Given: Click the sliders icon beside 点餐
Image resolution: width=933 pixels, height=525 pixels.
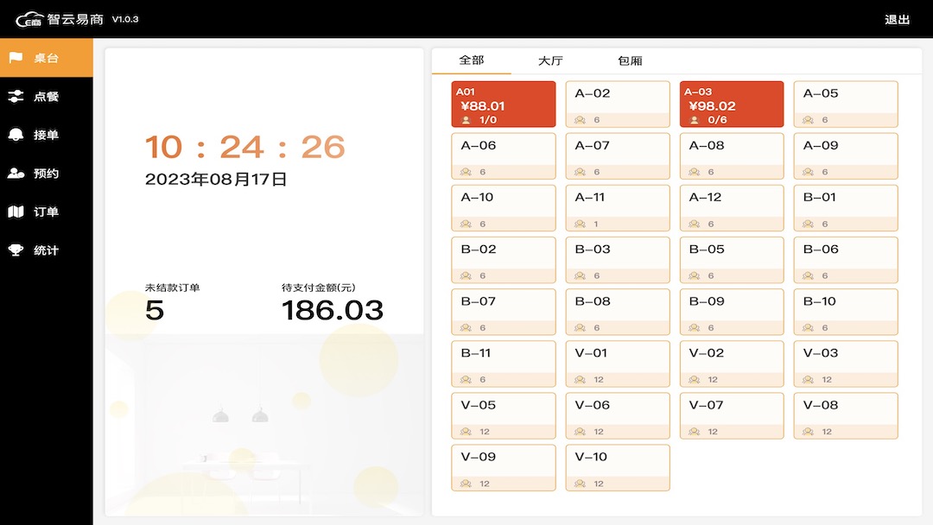Looking at the screenshot, I should pos(16,97).
